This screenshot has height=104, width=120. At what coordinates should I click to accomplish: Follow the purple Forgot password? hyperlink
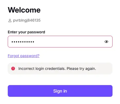[24, 56]
